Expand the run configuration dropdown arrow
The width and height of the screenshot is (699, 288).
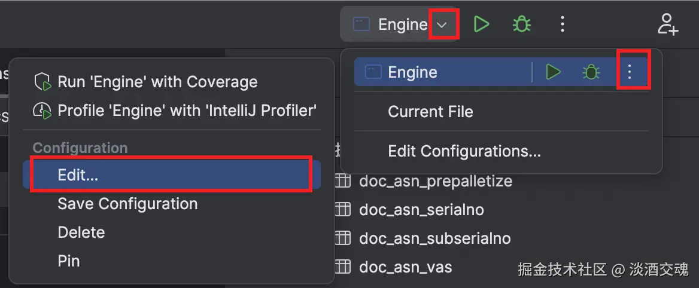[442, 24]
